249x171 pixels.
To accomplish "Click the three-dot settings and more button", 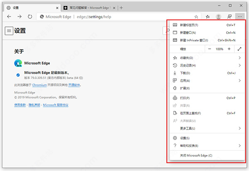I will [x=240, y=17].
